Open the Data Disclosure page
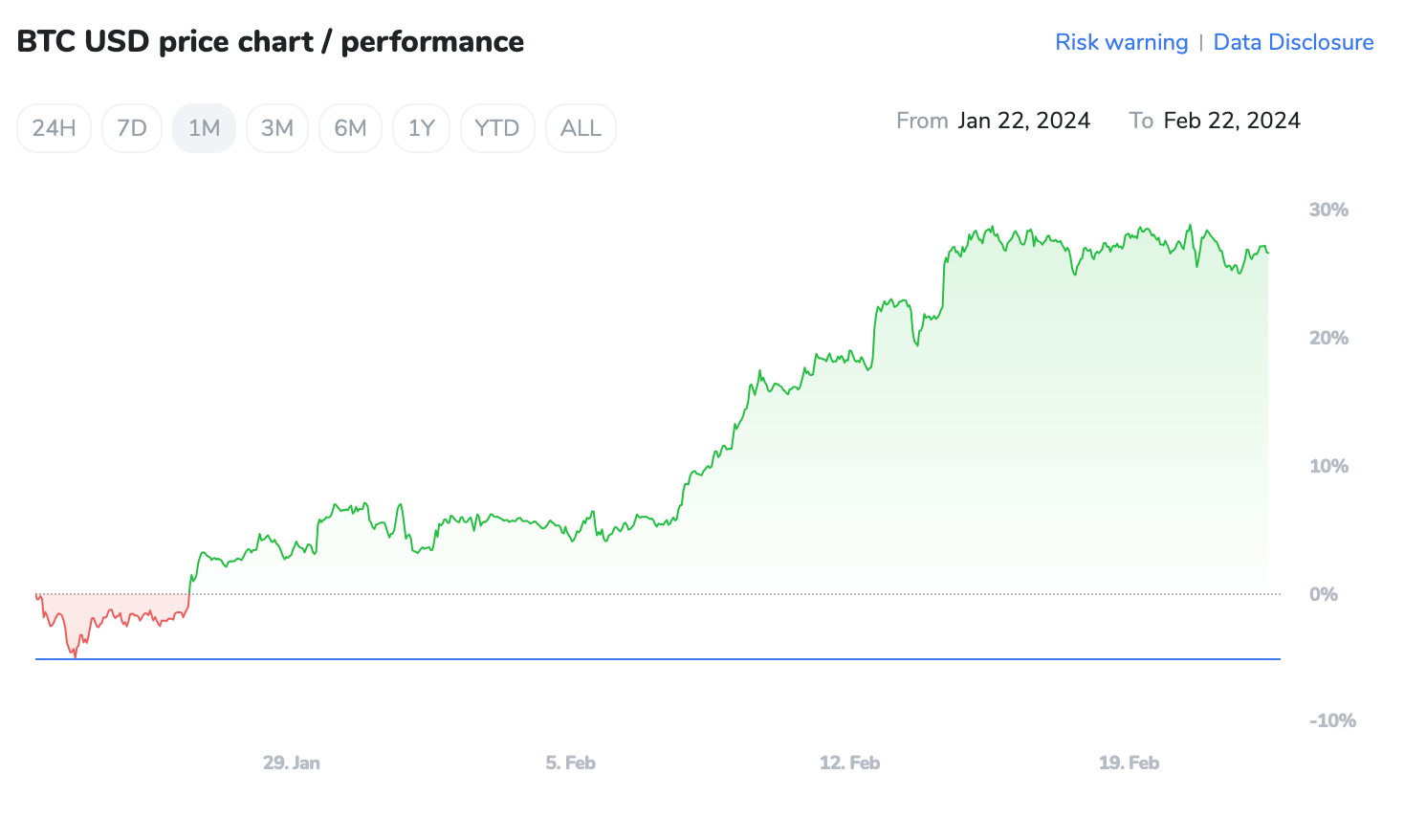 click(x=1293, y=42)
